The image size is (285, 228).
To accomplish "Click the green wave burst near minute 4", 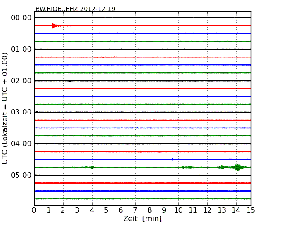I will click(x=92, y=167).
